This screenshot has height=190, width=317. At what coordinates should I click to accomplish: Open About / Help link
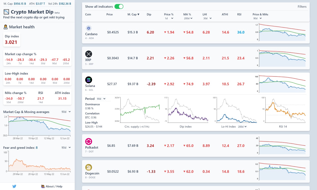point(52,186)
